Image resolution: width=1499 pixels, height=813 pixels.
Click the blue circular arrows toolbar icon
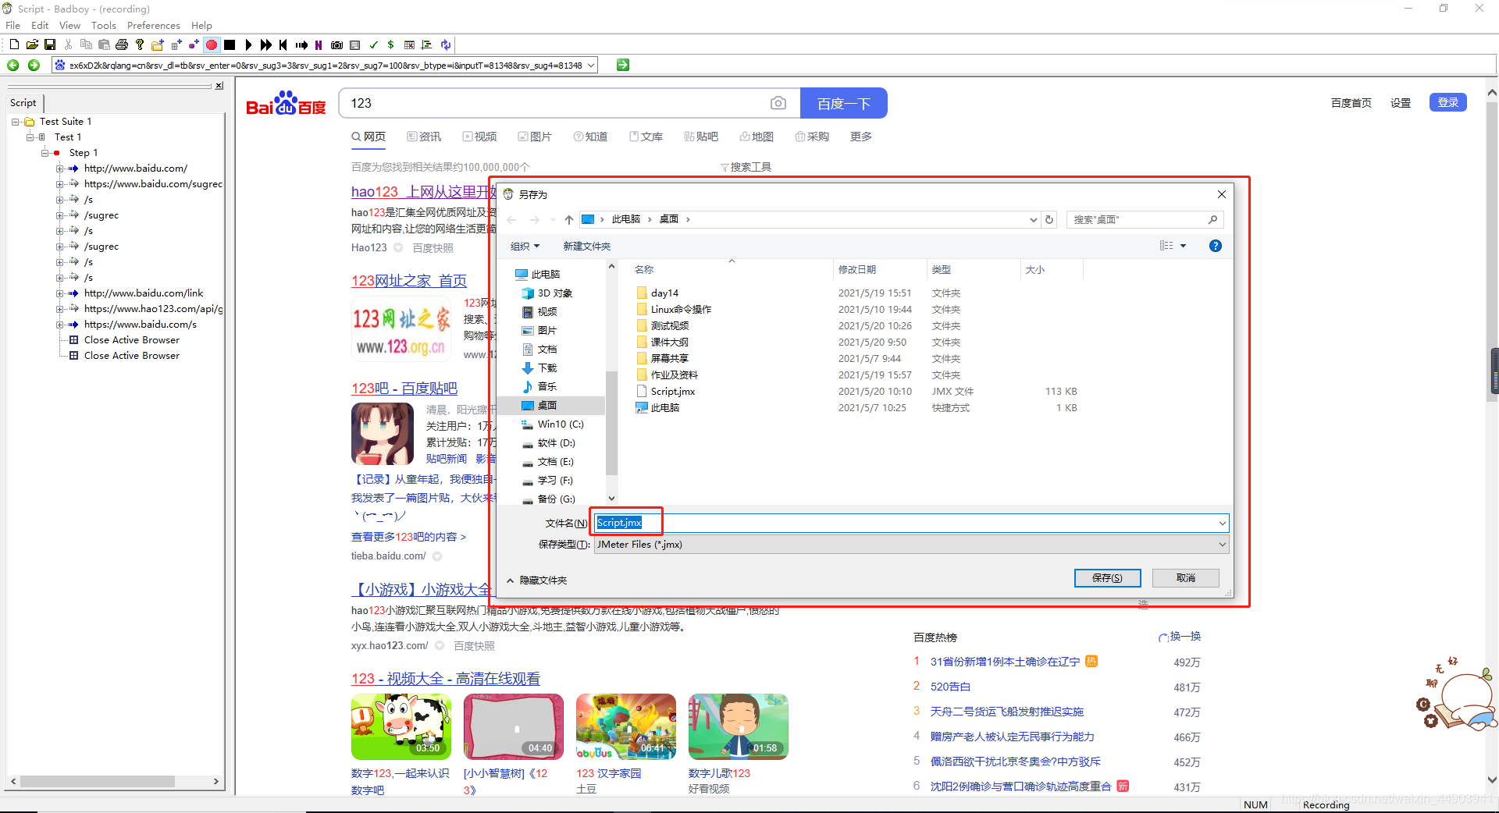pyautogui.click(x=445, y=44)
